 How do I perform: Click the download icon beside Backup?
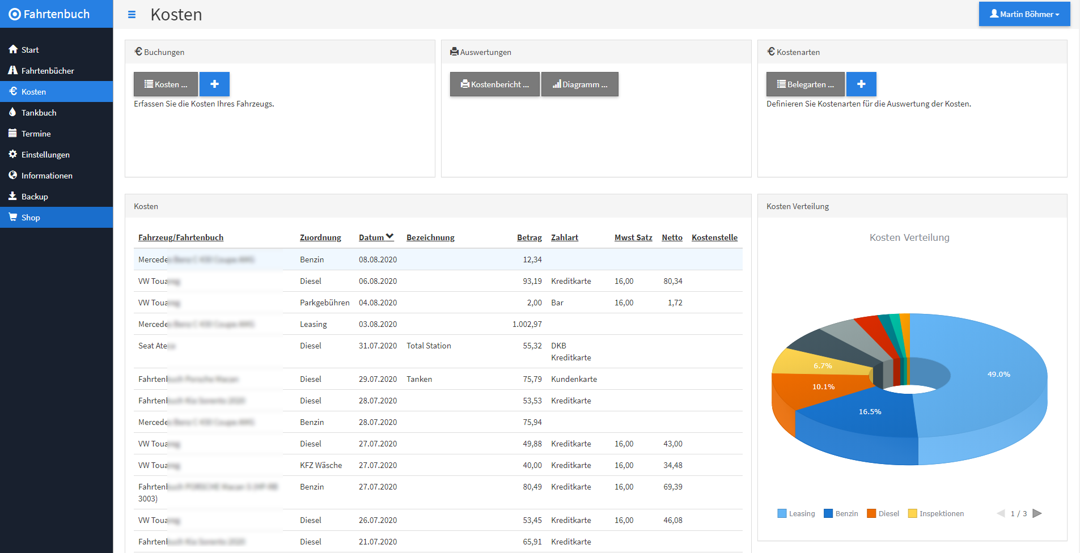click(x=12, y=196)
